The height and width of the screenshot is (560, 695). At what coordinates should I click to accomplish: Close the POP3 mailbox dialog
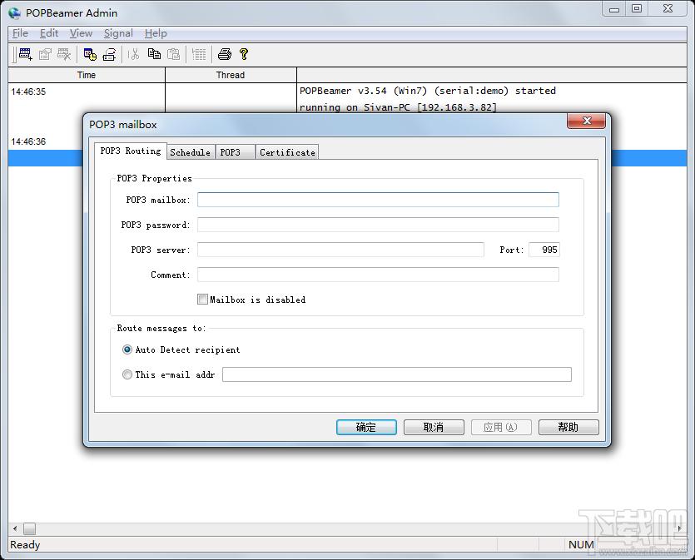point(587,121)
